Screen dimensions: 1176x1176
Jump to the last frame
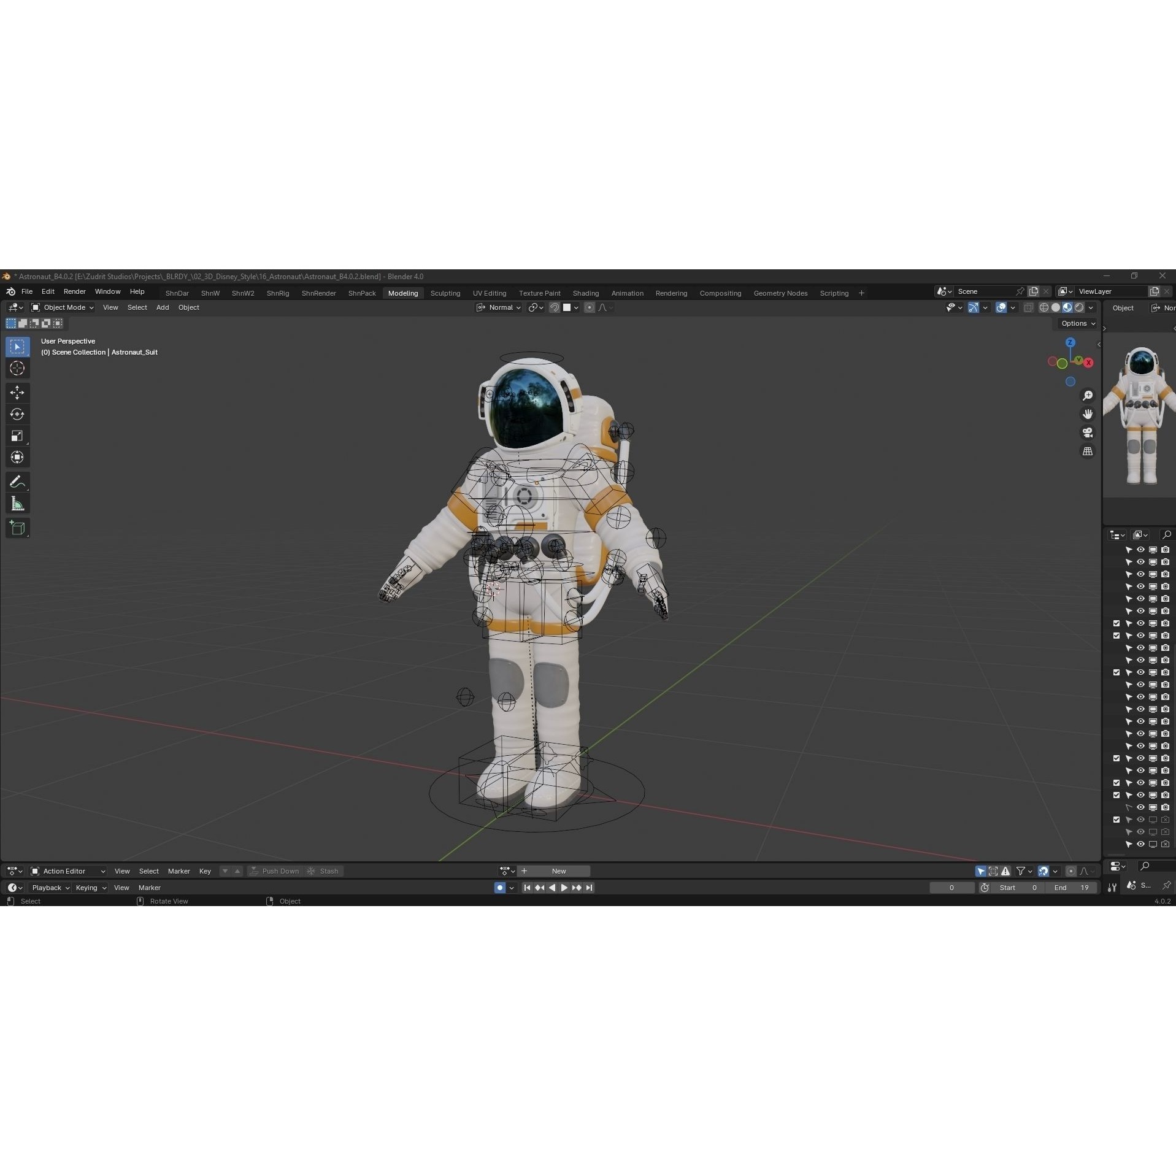click(589, 888)
